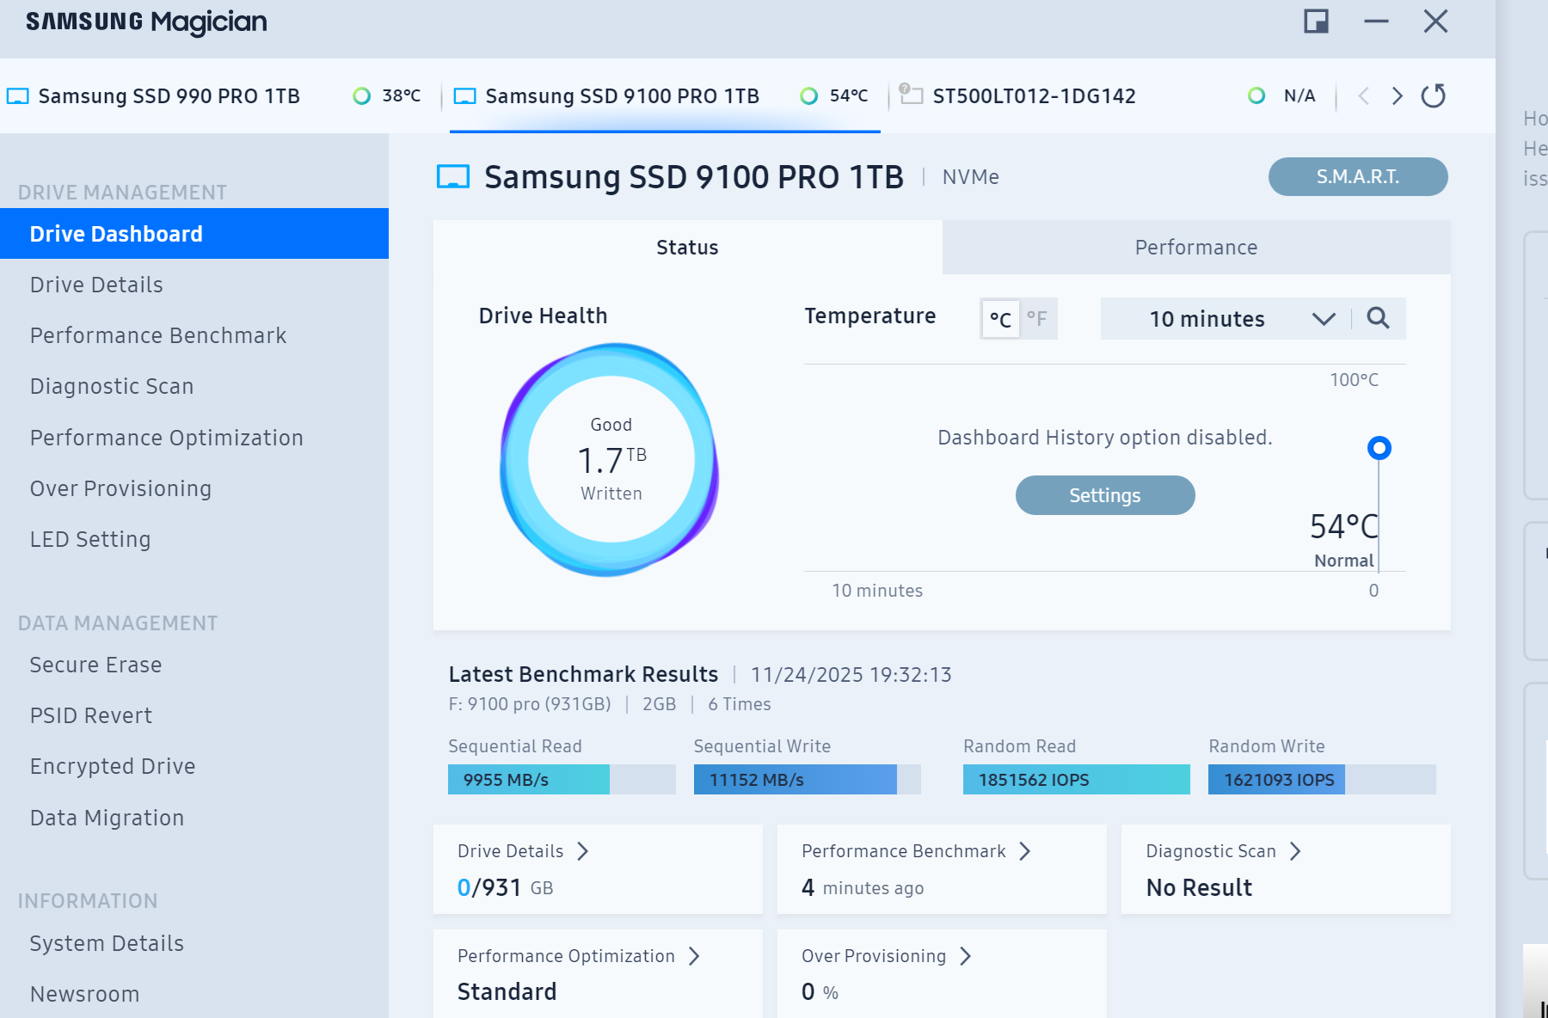Click the mini-mode window icon in title bar

pyautogui.click(x=1316, y=21)
